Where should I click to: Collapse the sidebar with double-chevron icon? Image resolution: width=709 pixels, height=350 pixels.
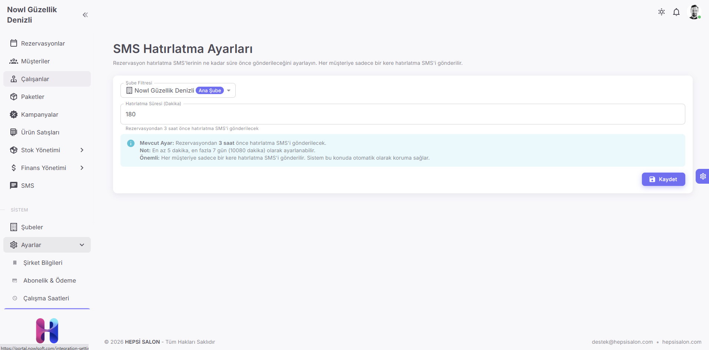tap(85, 15)
